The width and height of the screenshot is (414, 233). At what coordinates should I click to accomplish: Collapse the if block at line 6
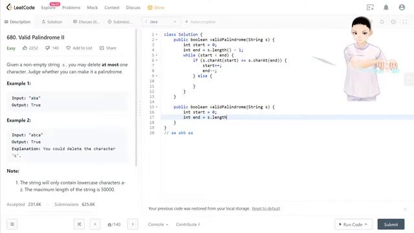click(157, 60)
